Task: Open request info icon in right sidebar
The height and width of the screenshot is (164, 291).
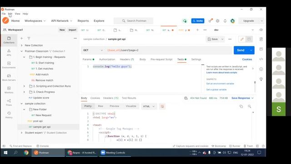Action: click(x=261, y=69)
